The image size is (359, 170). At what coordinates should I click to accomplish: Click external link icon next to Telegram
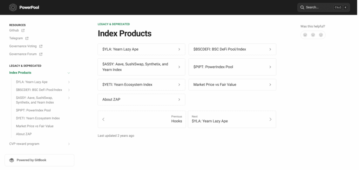pyautogui.click(x=27, y=38)
